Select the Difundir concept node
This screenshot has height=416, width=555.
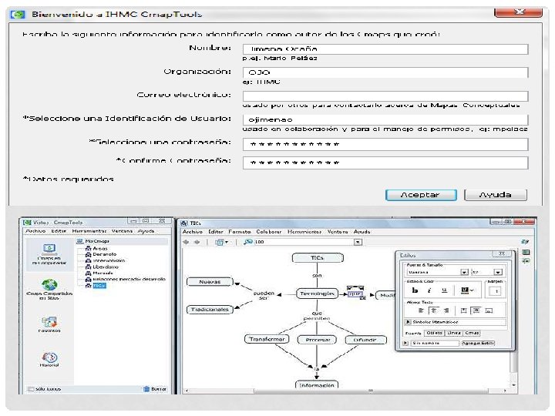(365, 340)
